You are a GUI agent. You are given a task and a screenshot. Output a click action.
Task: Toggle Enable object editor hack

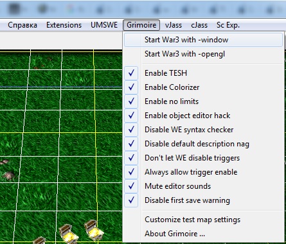coord(203,116)
